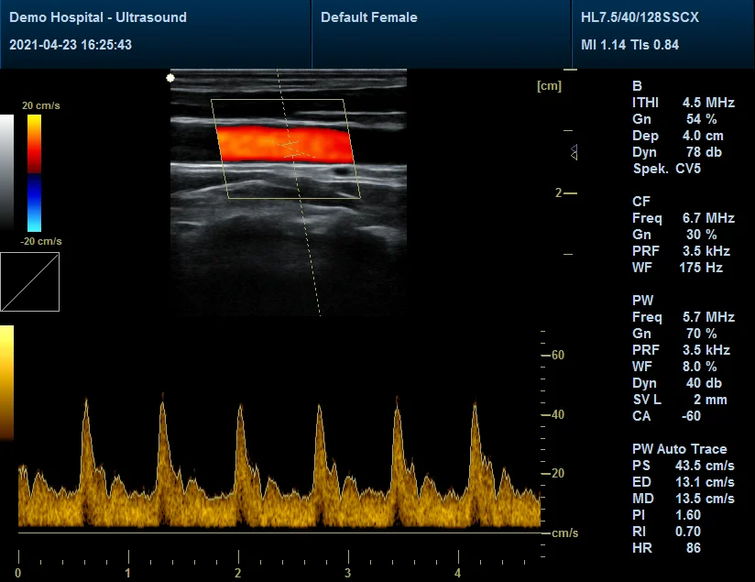Click the MI 1.14 TIs 0.84 safety indicator

coord(630,44)
